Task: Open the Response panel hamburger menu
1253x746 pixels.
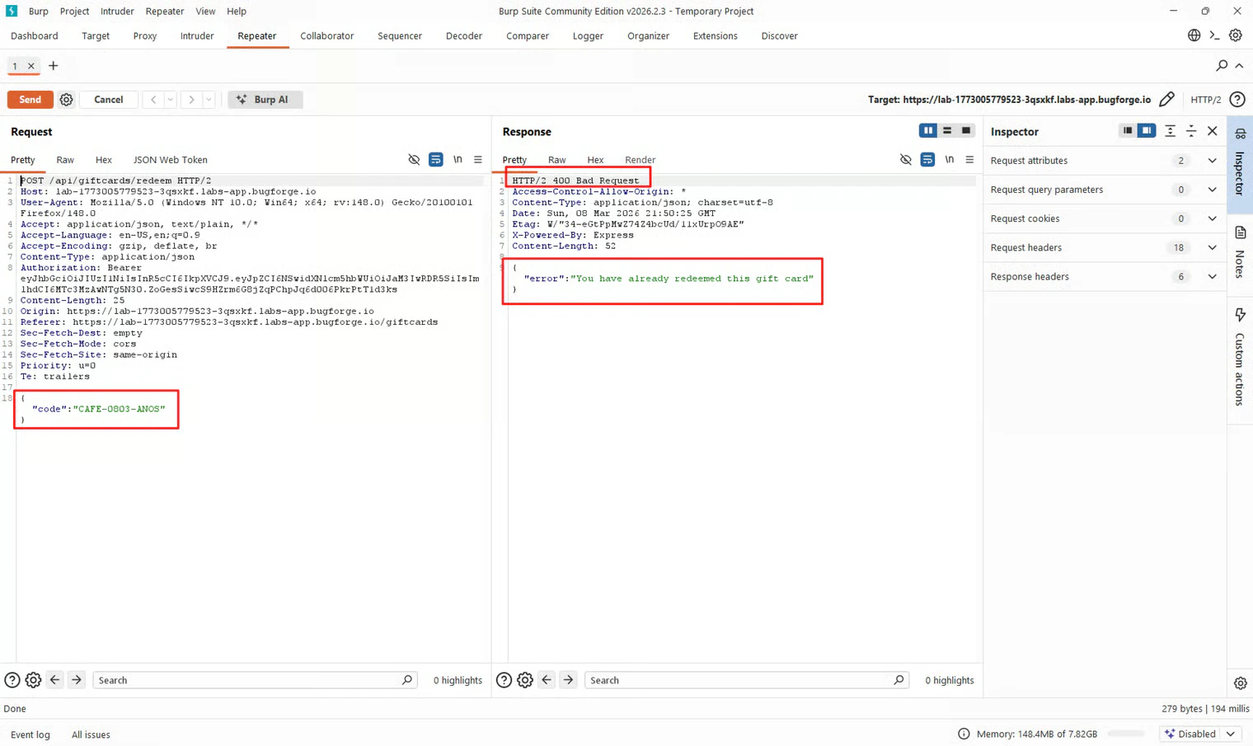Action: (x=969, y=160)
